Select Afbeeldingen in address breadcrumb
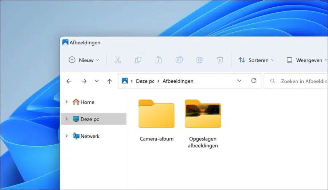 pyautogui.click(x=178, y=81)
